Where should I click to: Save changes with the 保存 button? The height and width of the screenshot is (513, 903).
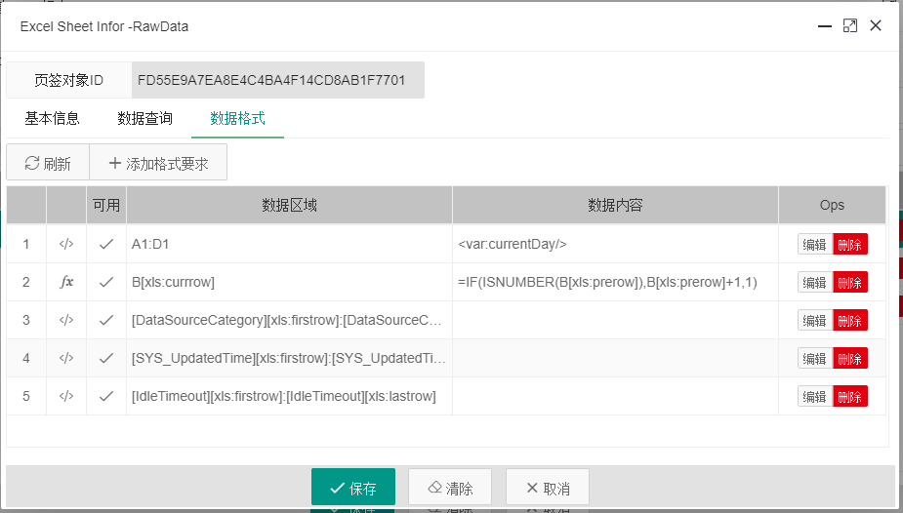(x=353, y=488)
